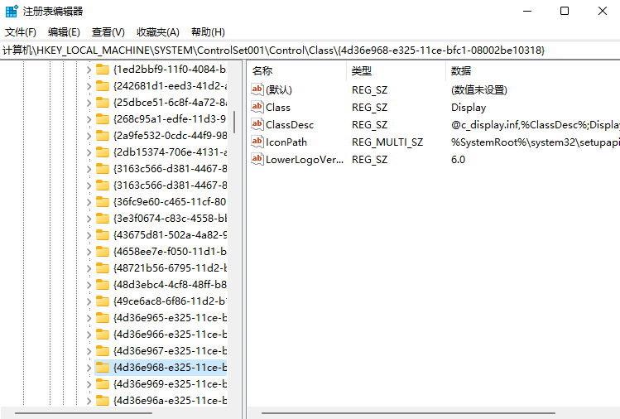Select the {242681d1-eed3-41d2 tree key
620x419 pixels.
tap(170, 86)
